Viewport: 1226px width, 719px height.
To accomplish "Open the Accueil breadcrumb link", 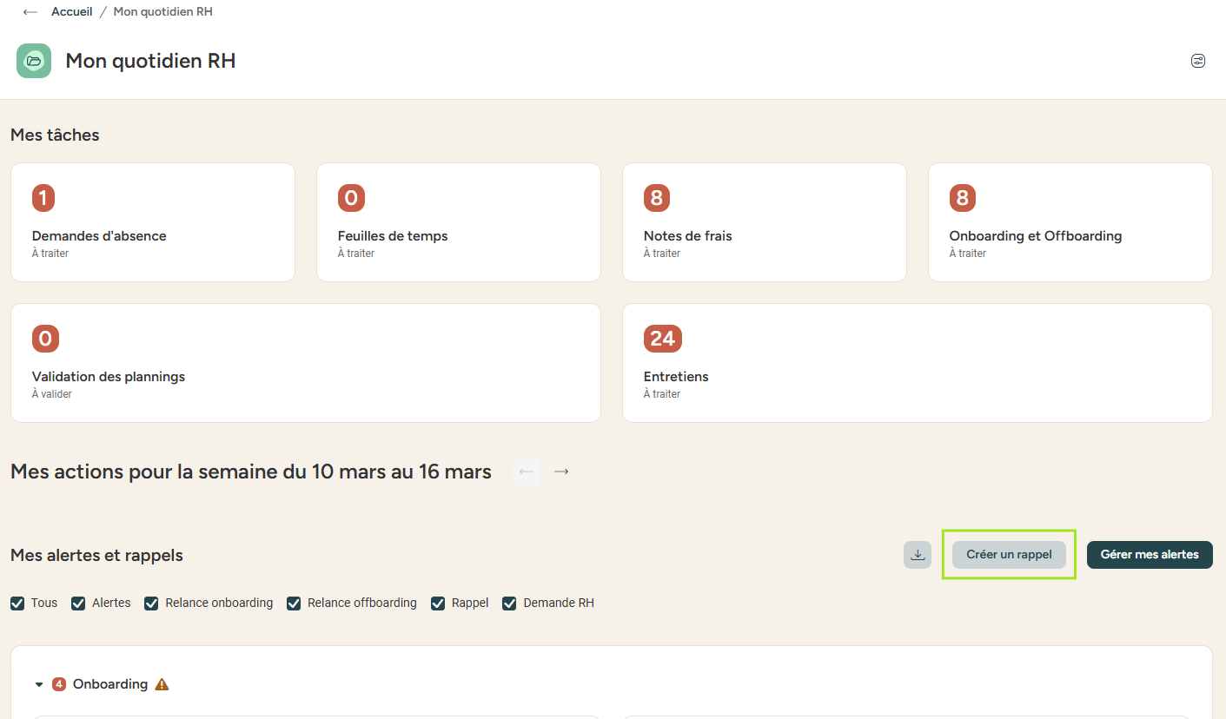I will pyautogui.click(x=71, y=12).
